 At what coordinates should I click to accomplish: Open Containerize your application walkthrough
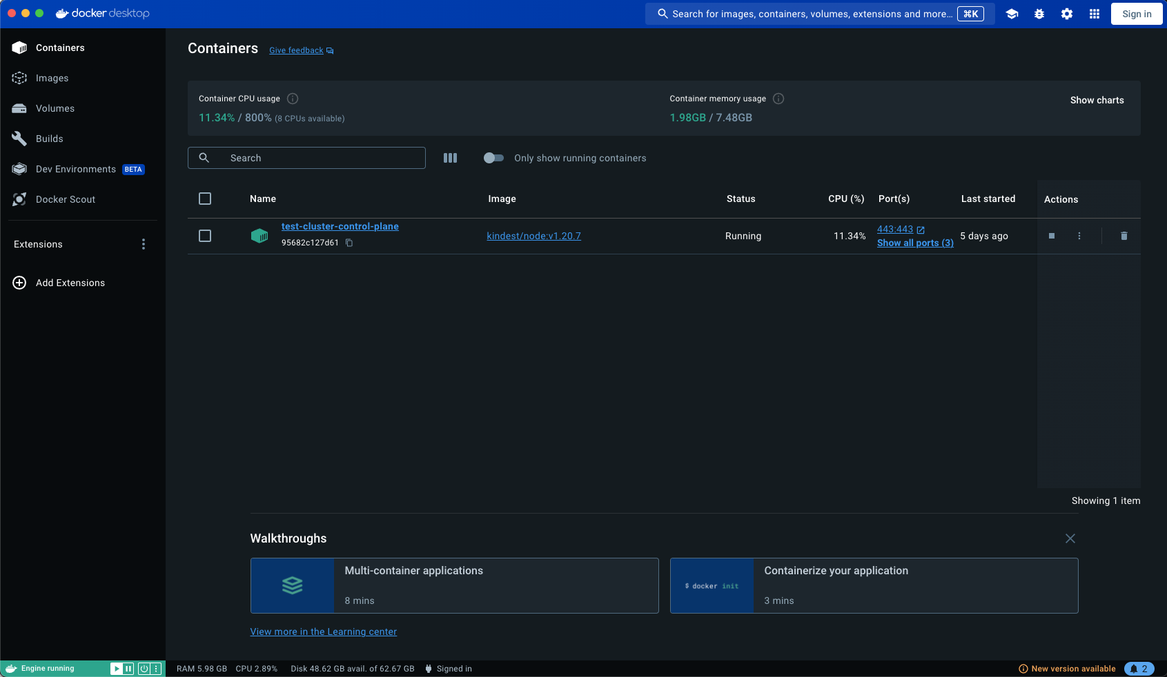pos(874,585)
